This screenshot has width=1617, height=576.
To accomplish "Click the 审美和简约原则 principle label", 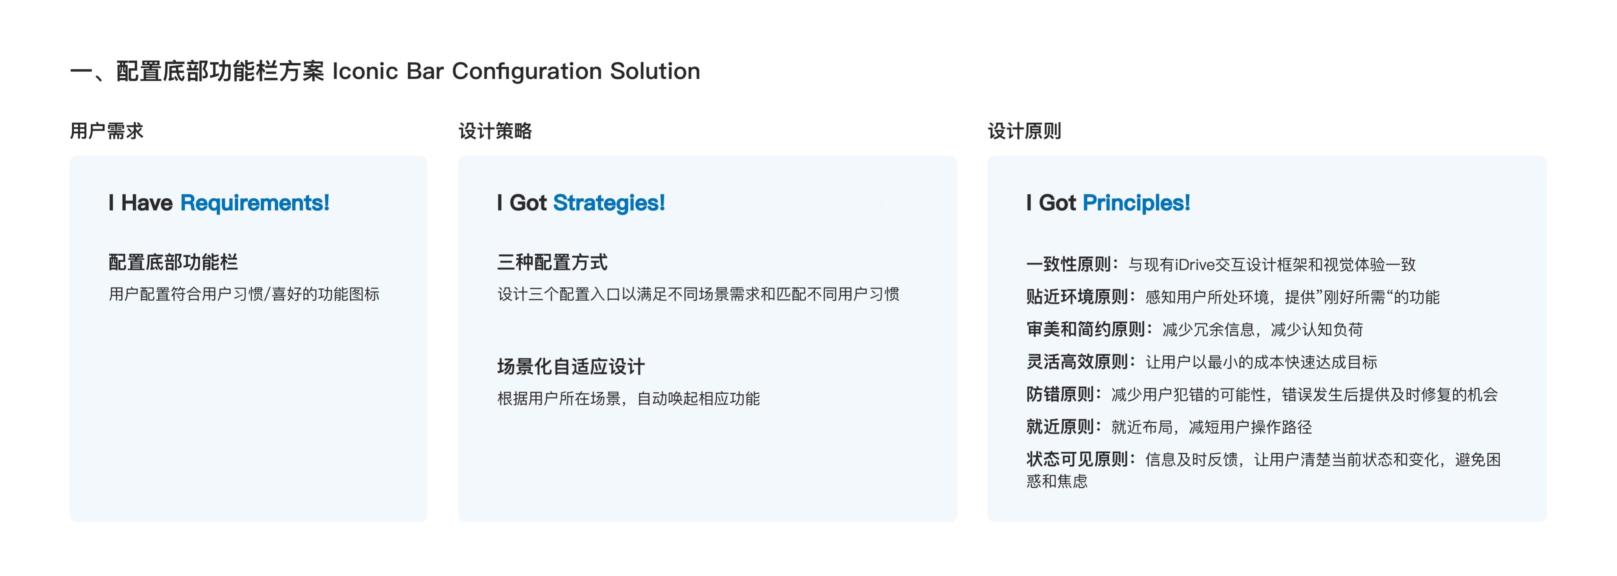I will [x=1086, y=329].
